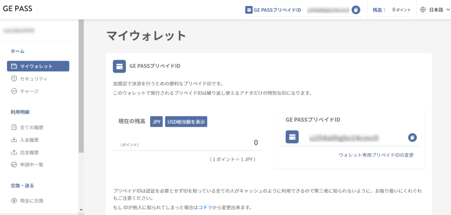Click the 利用明細 section heading

coord(20,113)
